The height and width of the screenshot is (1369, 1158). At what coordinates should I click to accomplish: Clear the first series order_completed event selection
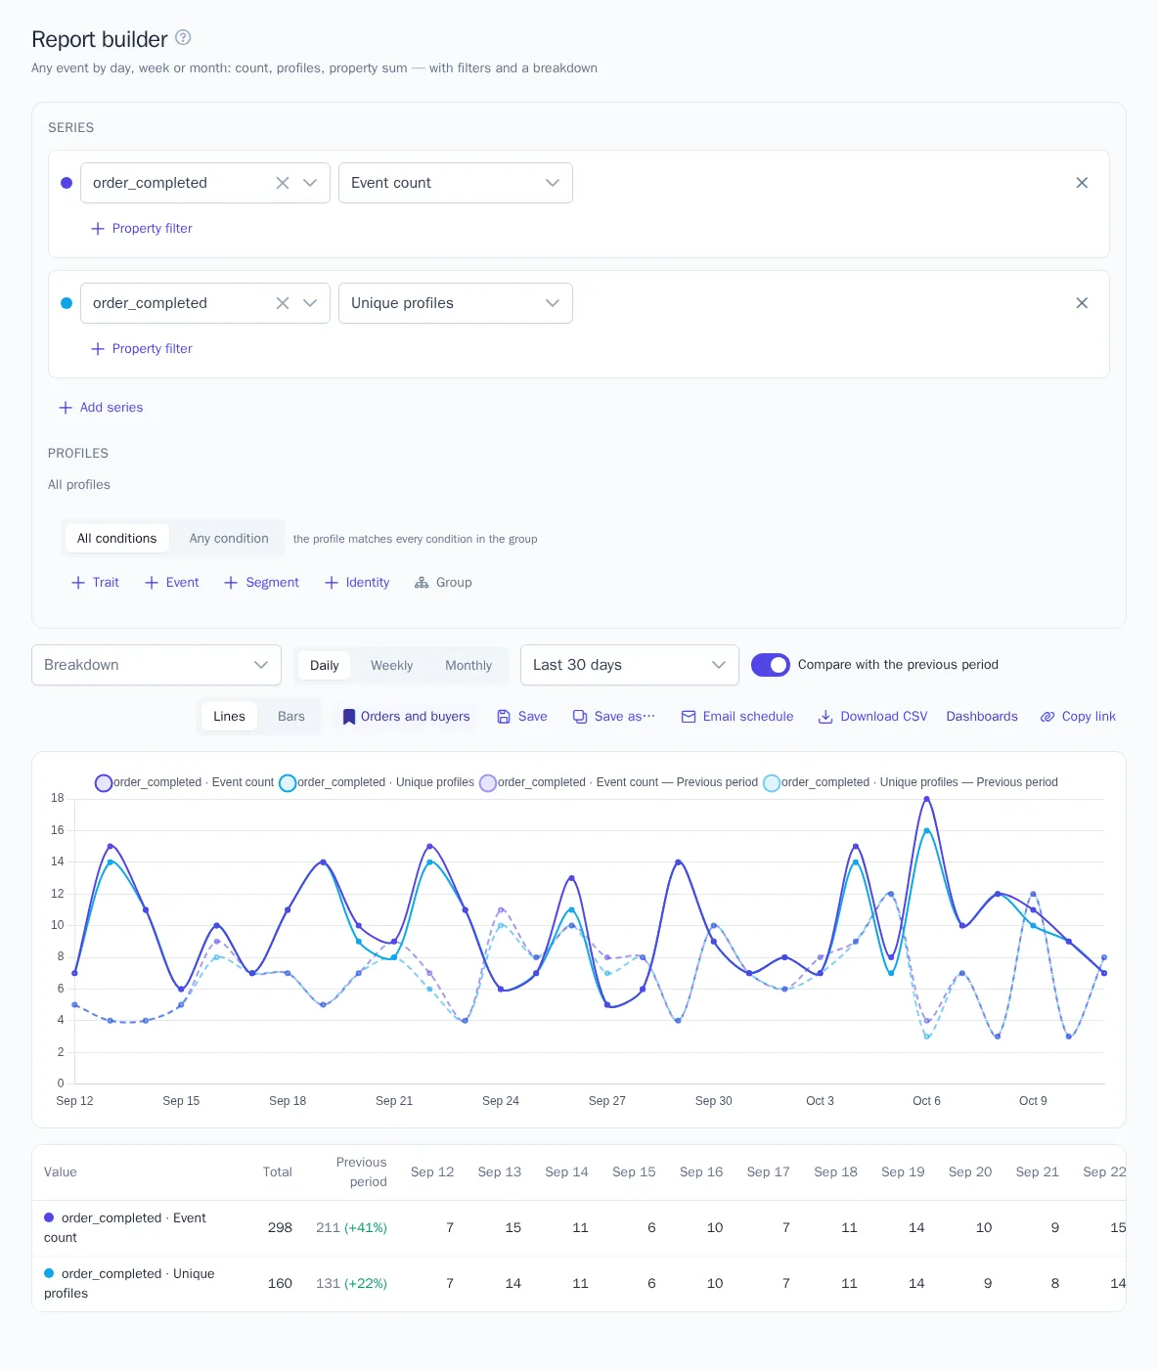click(x=283, y=183)
